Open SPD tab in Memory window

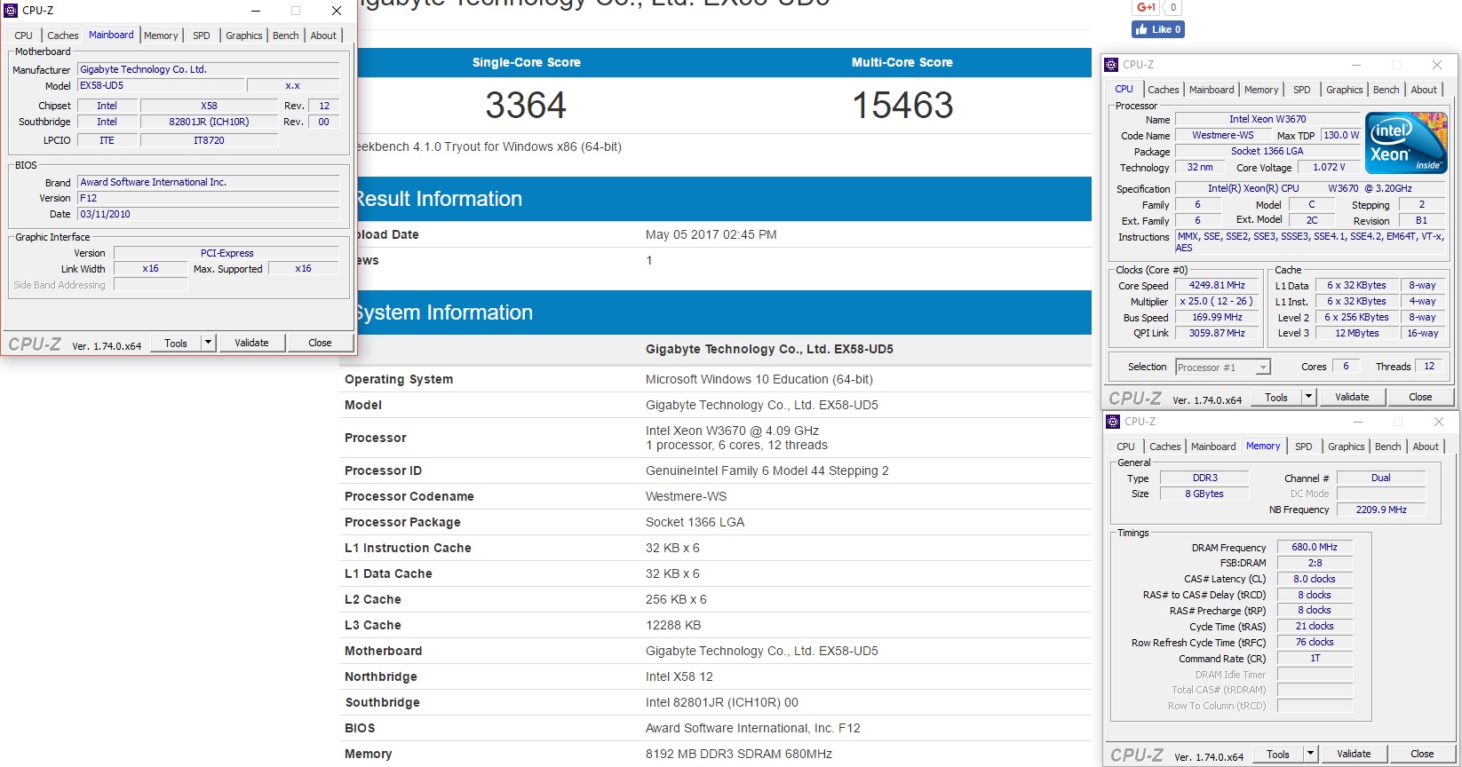coord(1304,447)
